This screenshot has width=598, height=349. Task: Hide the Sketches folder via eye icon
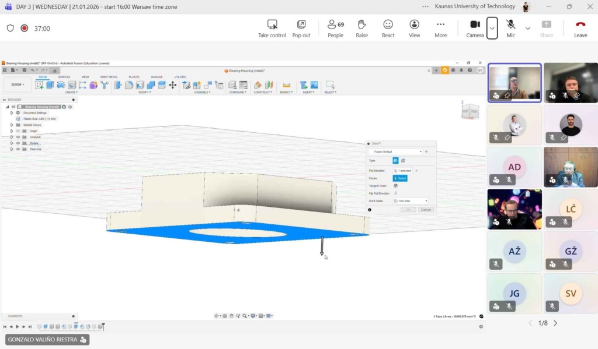[x=18, y=149]
